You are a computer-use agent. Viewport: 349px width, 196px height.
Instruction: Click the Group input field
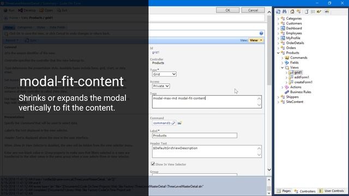(195, 175)
